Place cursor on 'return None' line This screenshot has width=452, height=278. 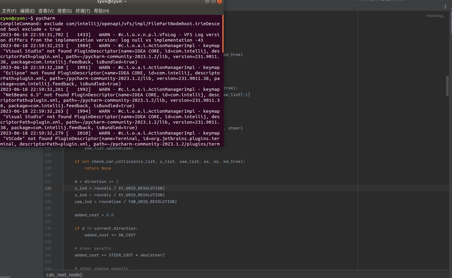point(98,168)
